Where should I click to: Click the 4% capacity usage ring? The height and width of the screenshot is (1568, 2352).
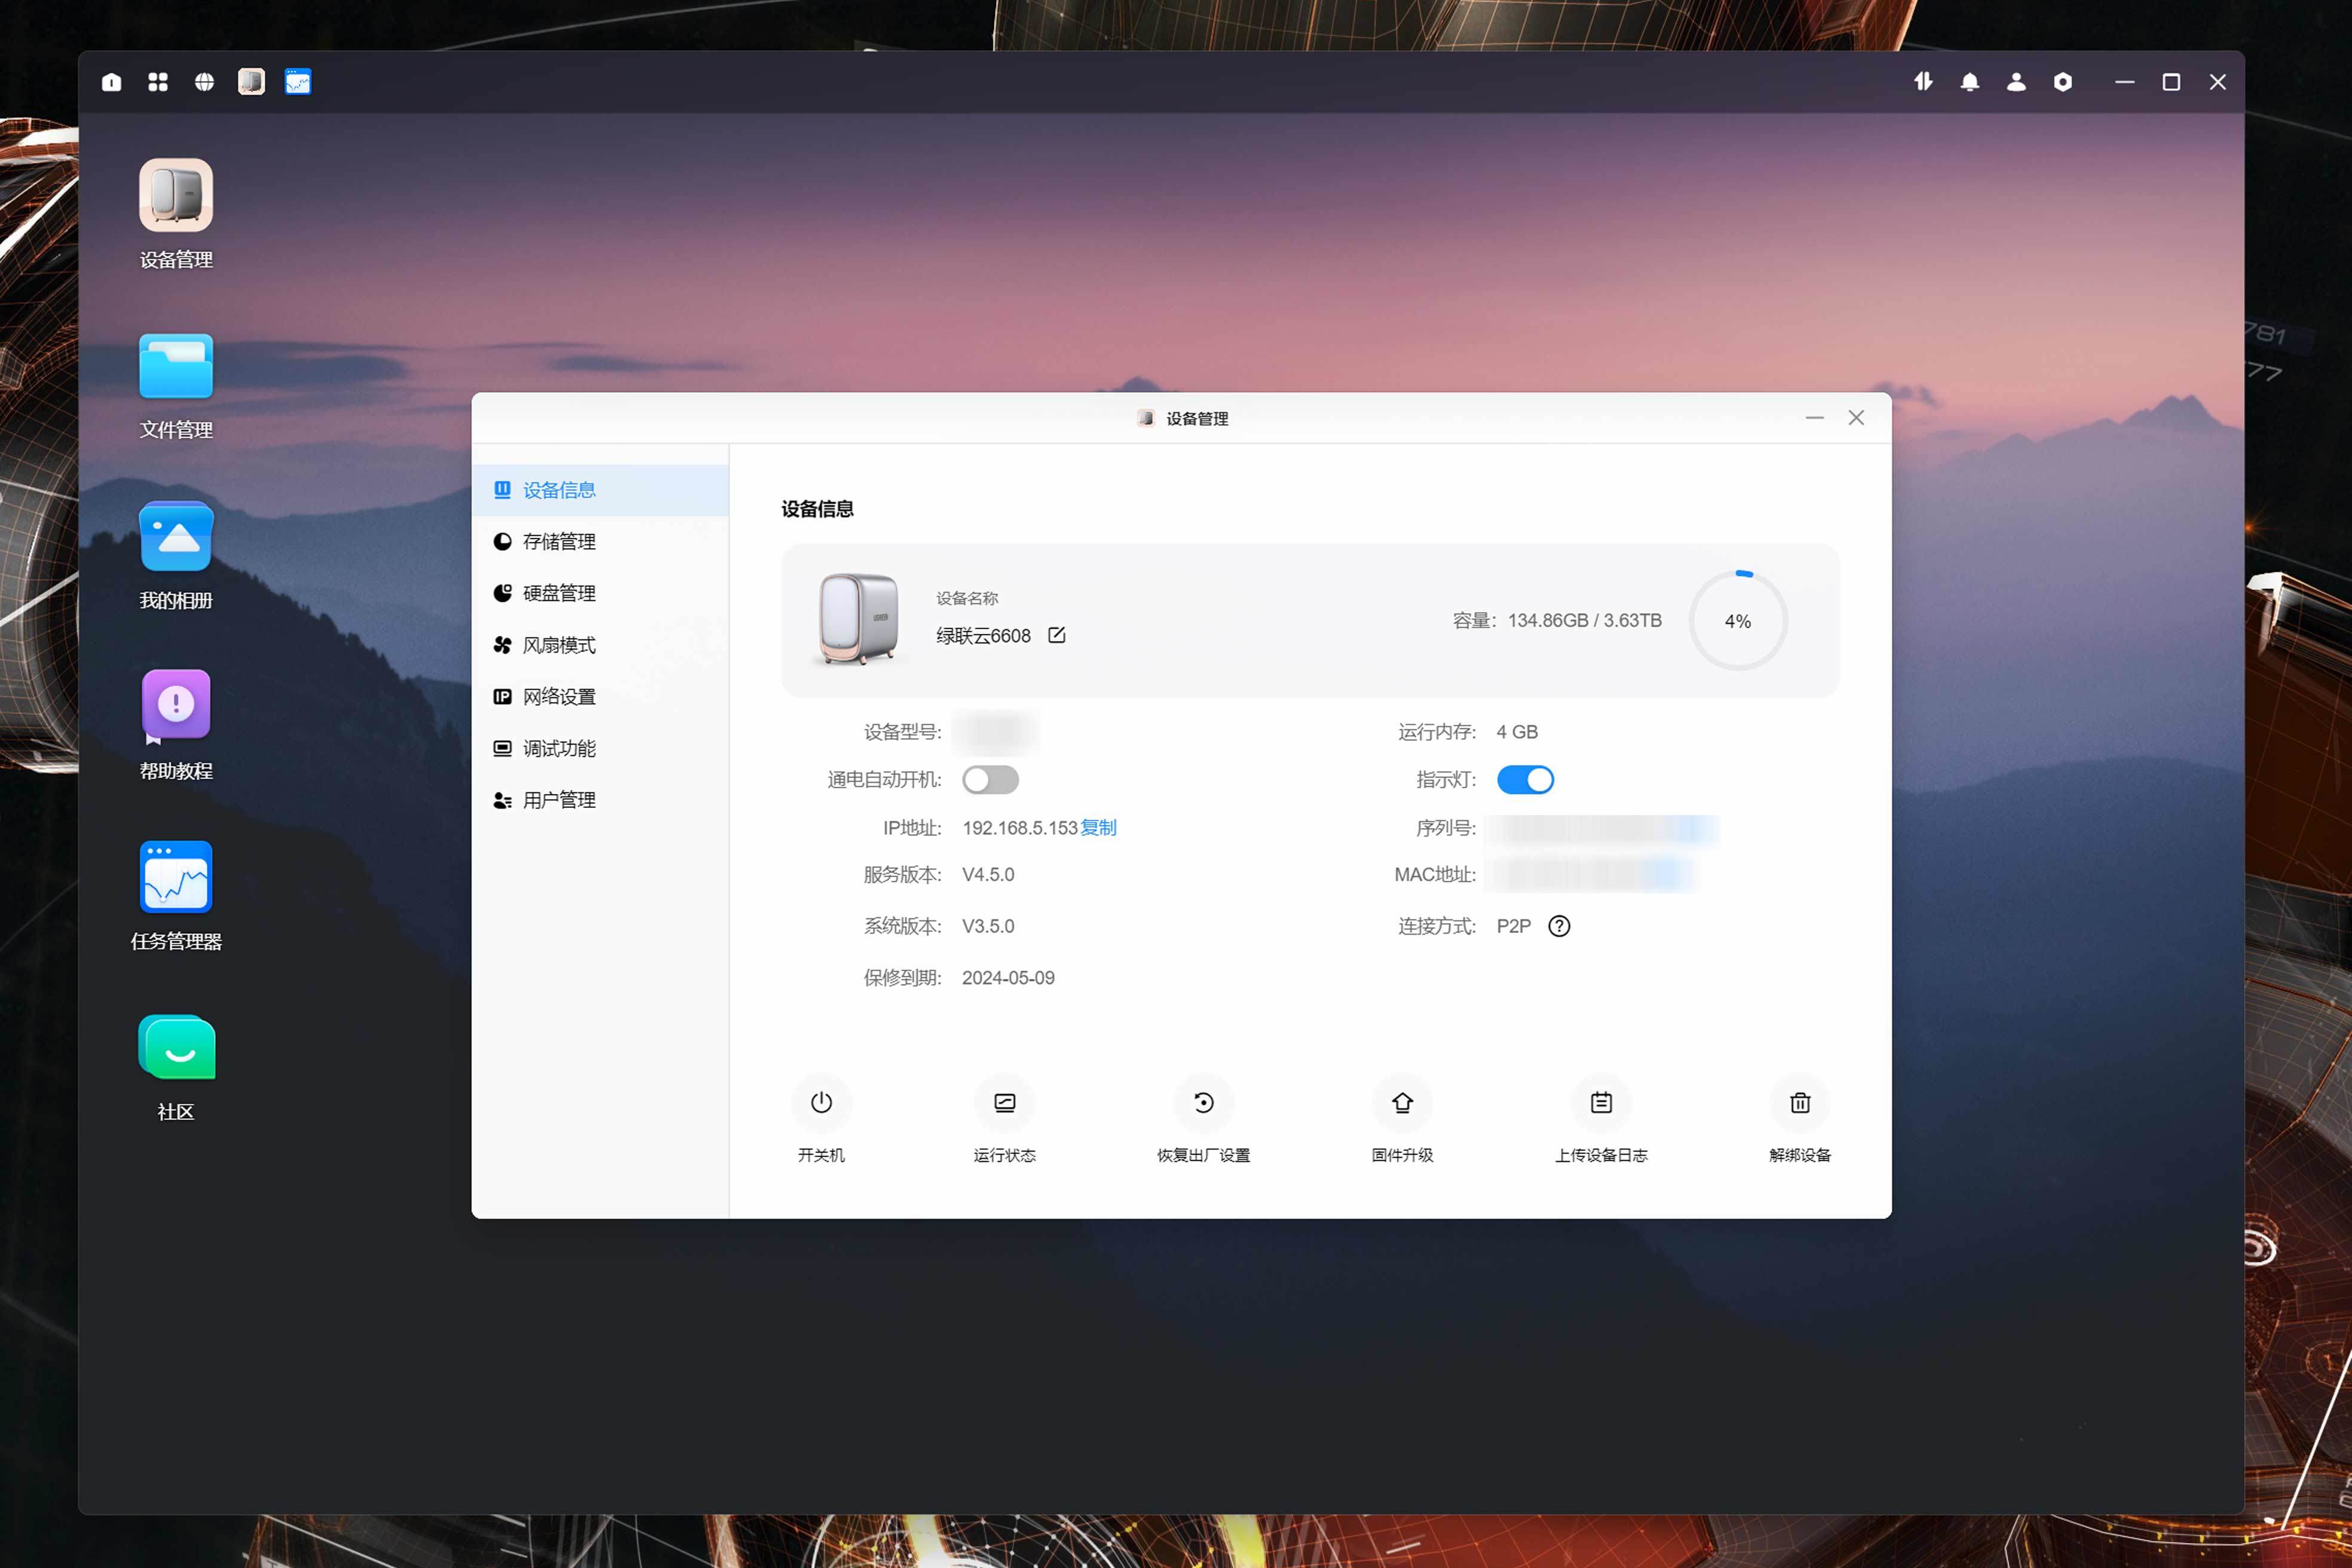coord(1737,621)
